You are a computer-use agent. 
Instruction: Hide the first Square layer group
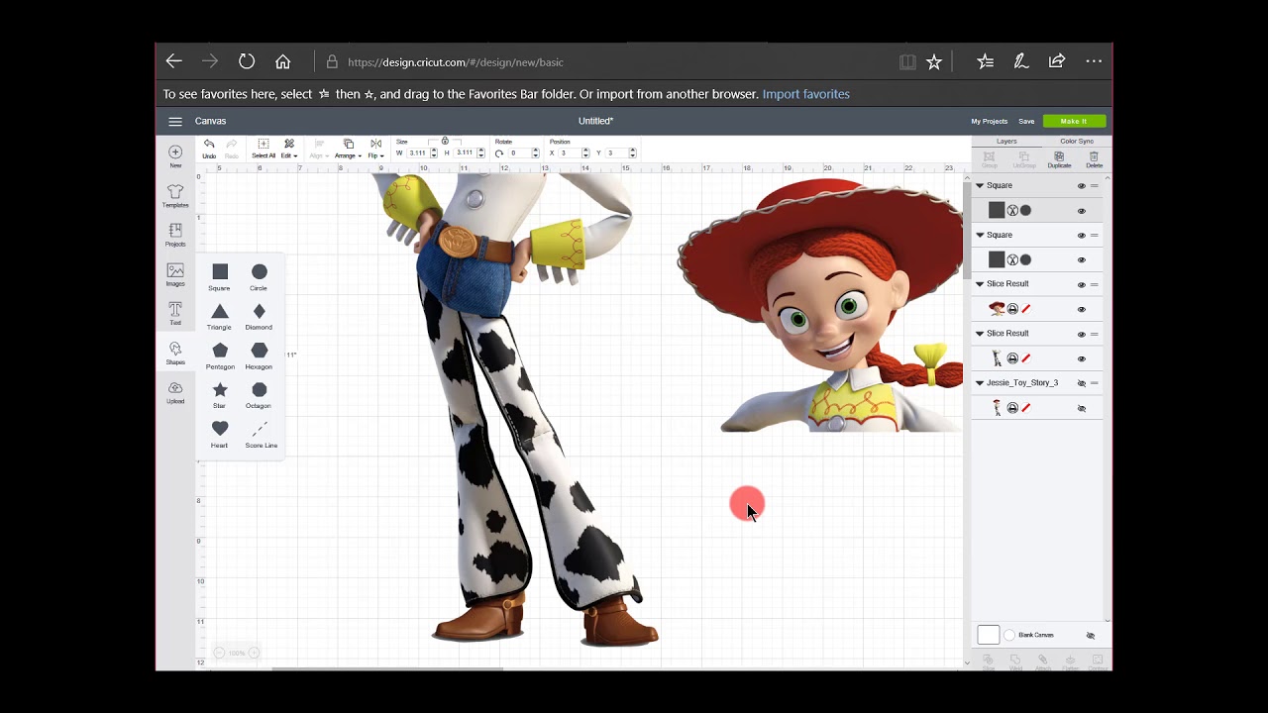[x=1082, y=186]
